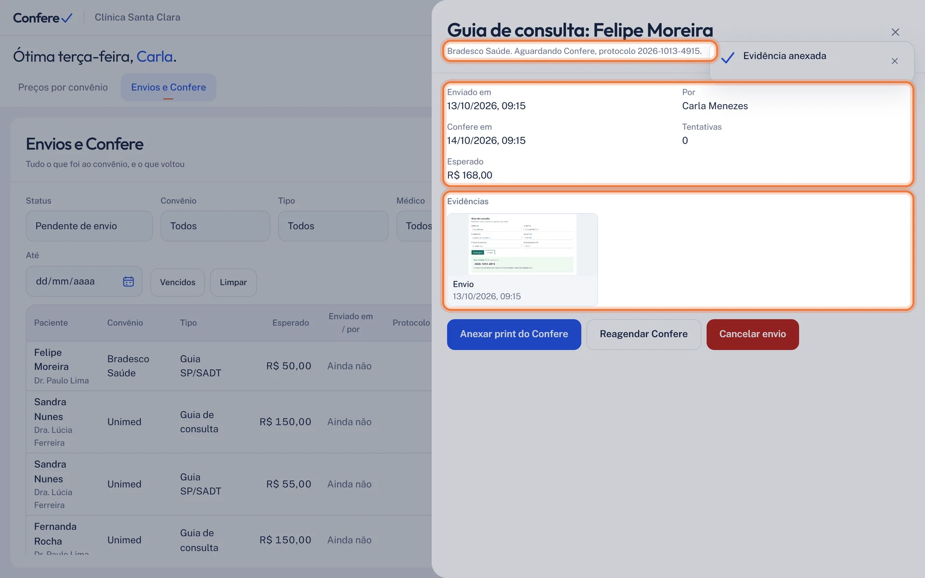
Task: Click the Cancelar envio button
Action: point(753,334)
